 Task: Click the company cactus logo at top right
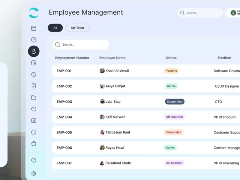click(x=233, y=13)
